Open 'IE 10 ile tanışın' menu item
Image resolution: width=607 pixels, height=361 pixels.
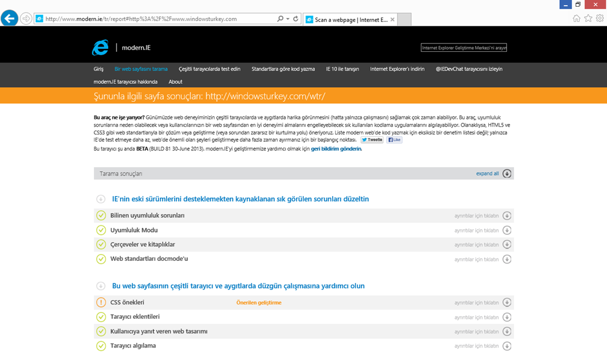(x=342, y=69)
